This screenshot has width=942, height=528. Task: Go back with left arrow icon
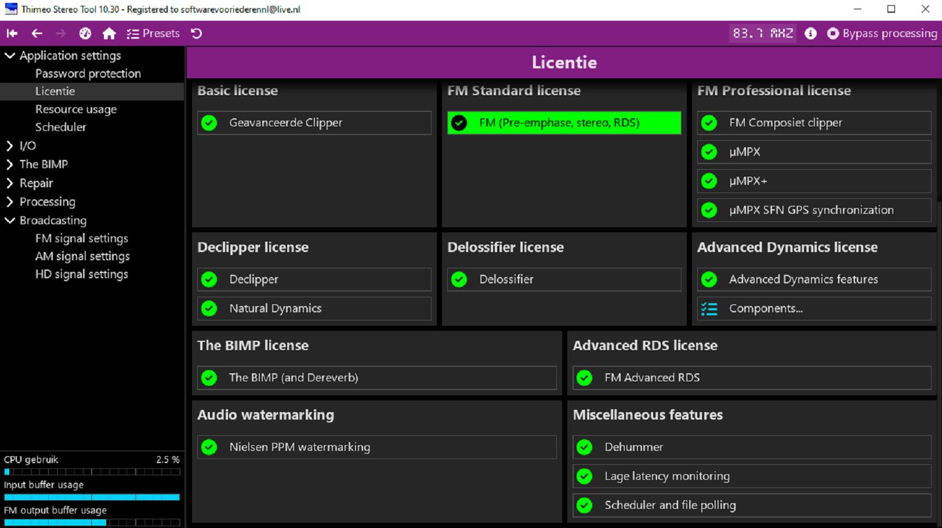37,34
